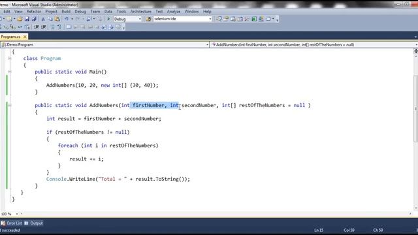This screenshot has height=235, width=418.
Task: Open text editor toolbar overflow options
Action: tap(123, 27)
